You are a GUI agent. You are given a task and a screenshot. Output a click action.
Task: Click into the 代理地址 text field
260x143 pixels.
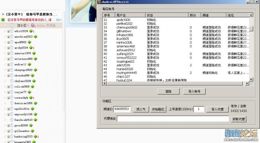click(x=173, y=119)
